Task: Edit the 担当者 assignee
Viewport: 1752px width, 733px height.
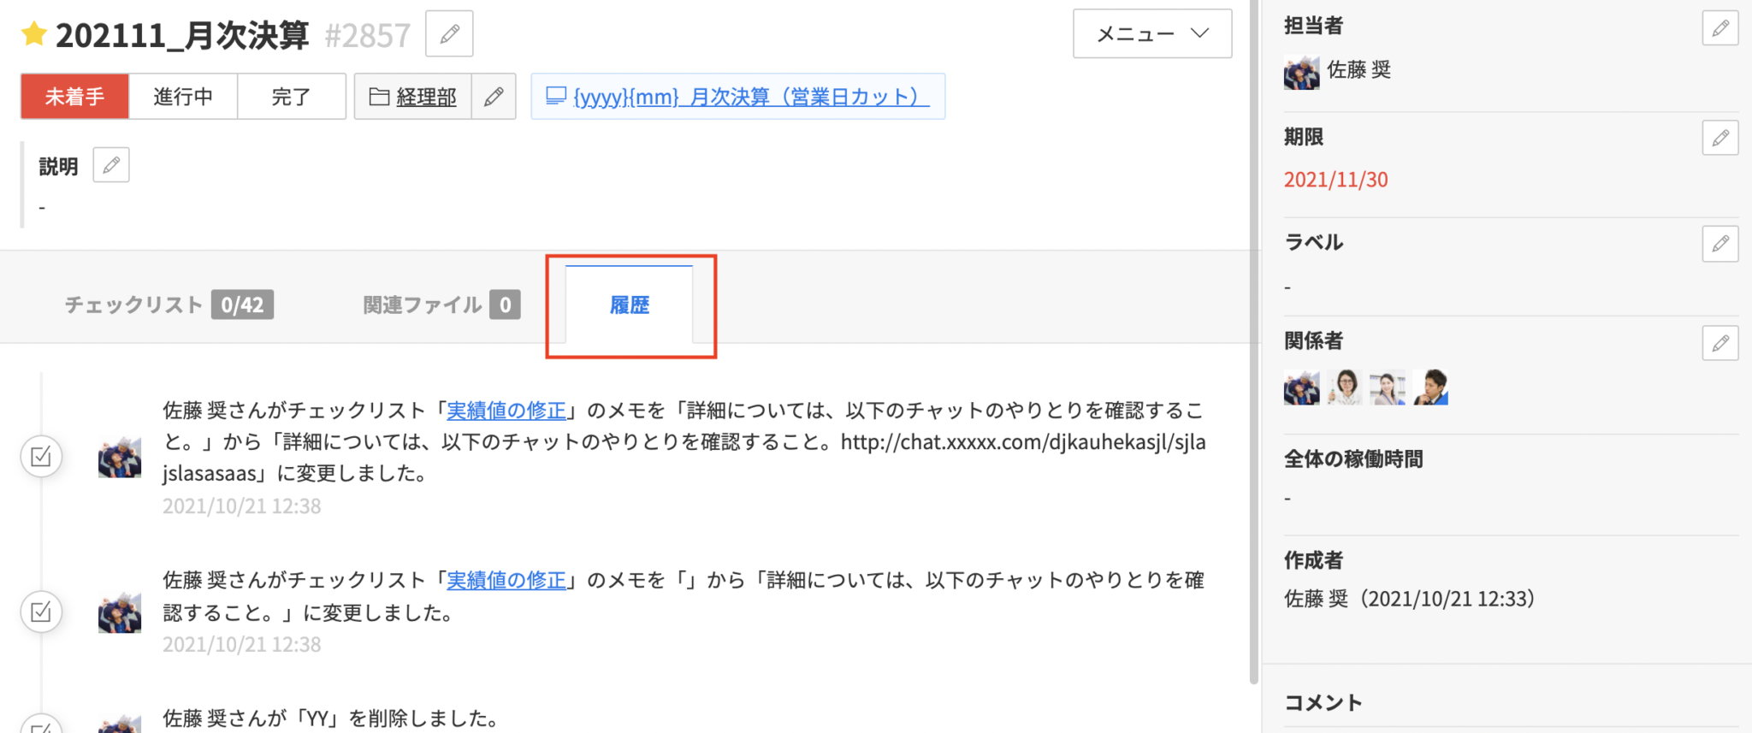Action: coord(1720,28)
